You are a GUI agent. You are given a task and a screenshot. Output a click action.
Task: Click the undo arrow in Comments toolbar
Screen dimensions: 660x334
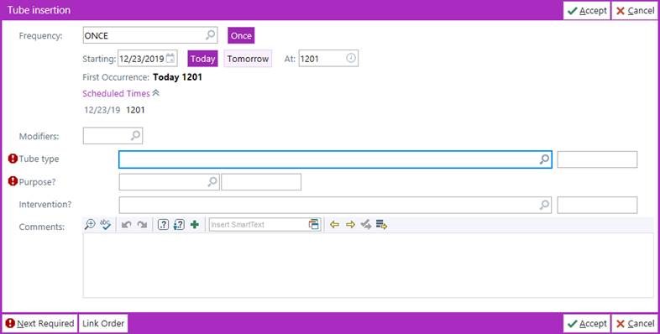pyautogui.click(x=126, y=225)
